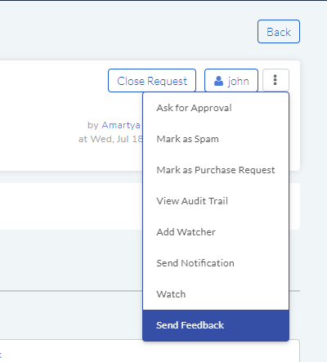Click the Close Request button
The width and height of the screenshot is (327, 362).
[x=152, y=80]
